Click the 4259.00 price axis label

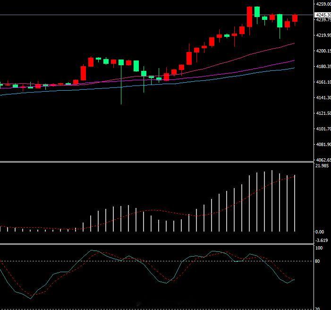pos(323,4)
